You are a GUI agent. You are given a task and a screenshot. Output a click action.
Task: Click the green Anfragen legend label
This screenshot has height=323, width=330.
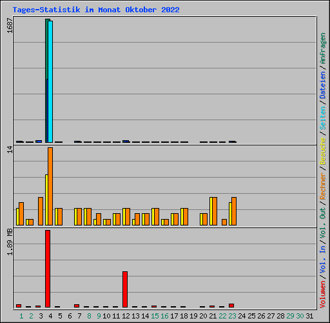323,48
